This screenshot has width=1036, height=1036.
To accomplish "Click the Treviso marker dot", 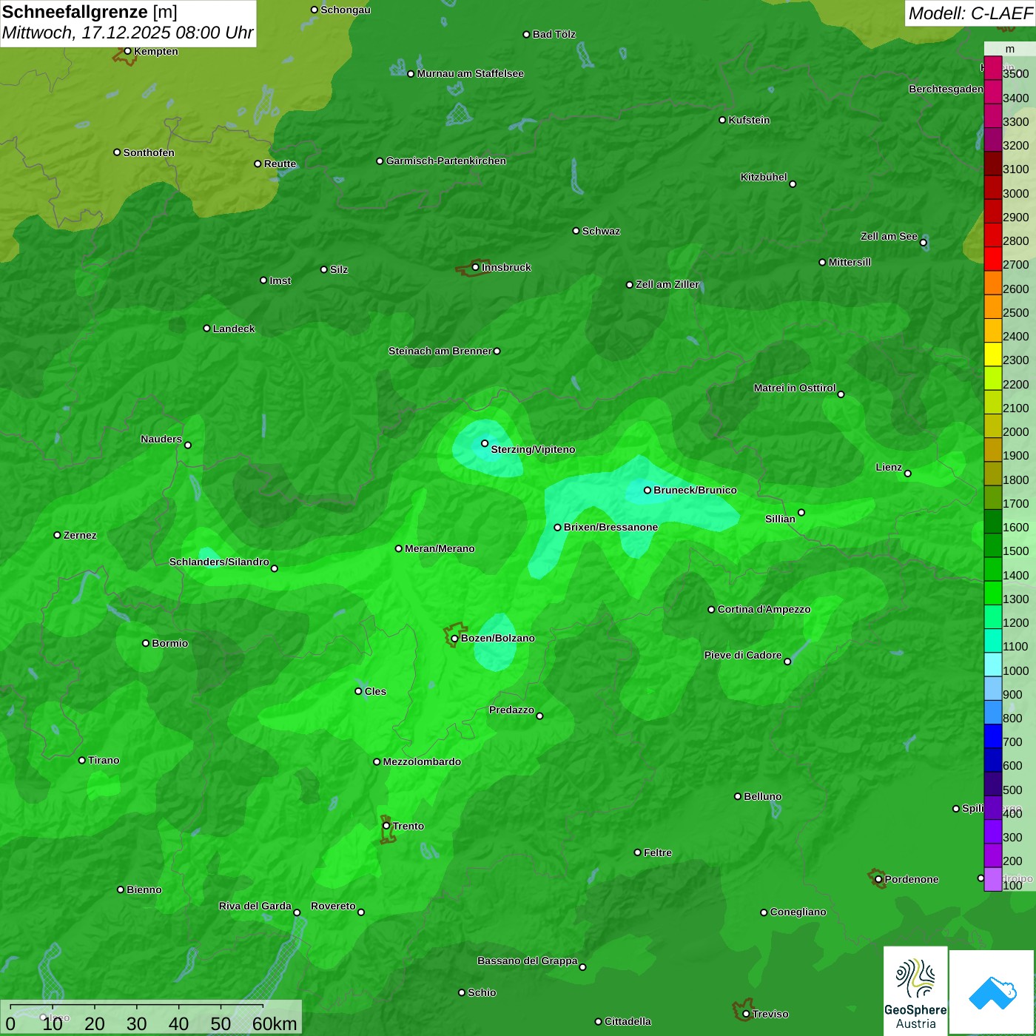I will 746,1014.
